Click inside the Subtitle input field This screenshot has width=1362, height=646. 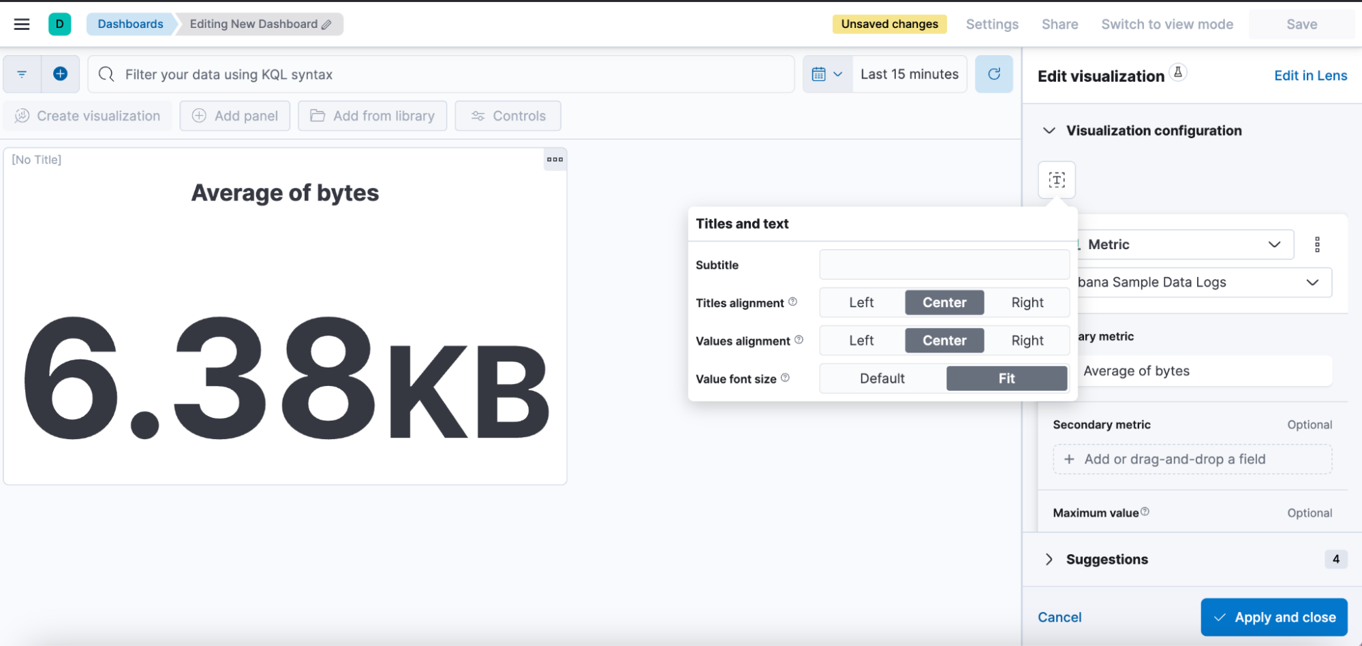(944, 264)
